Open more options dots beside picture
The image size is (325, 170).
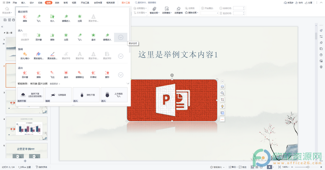point(222,120)
